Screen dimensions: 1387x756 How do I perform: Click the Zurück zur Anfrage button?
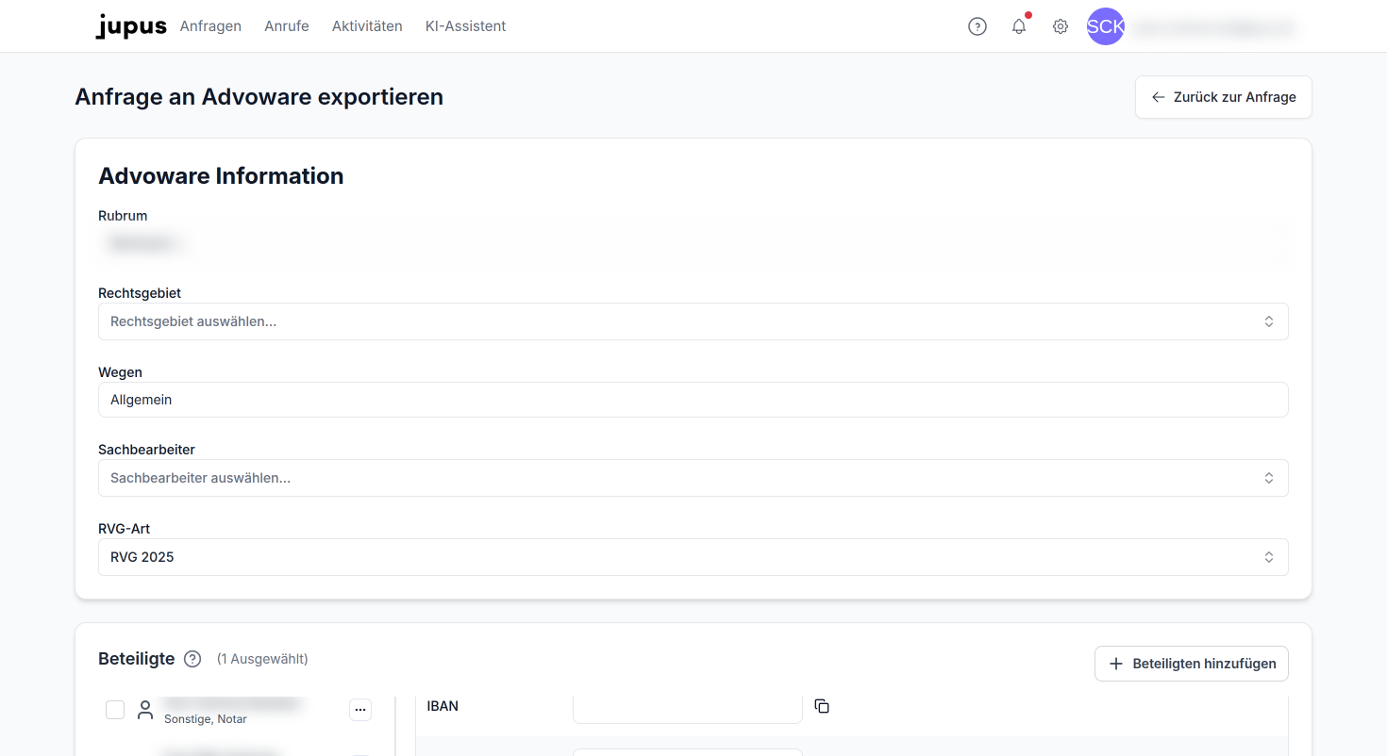[1224, 97]
